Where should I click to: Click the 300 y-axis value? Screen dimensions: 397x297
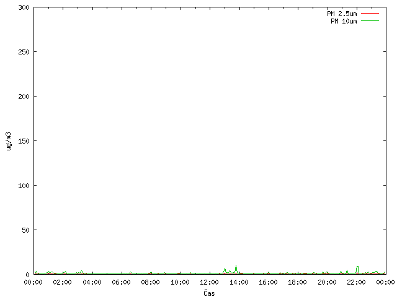click(24, 7)
